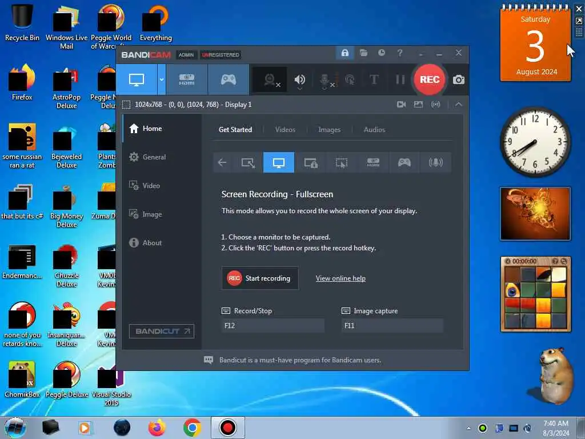Take screenshot with camera icon
The width and height of the screenshot is (585, 439).
[x=459, y=80]
